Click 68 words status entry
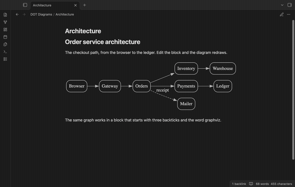The image size is (295, 187). [262, 184]
